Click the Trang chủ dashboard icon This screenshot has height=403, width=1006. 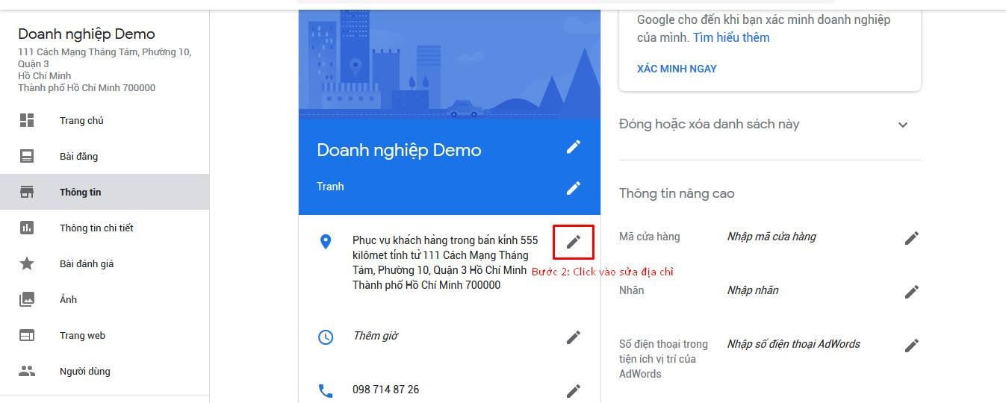tap(27, 120)
